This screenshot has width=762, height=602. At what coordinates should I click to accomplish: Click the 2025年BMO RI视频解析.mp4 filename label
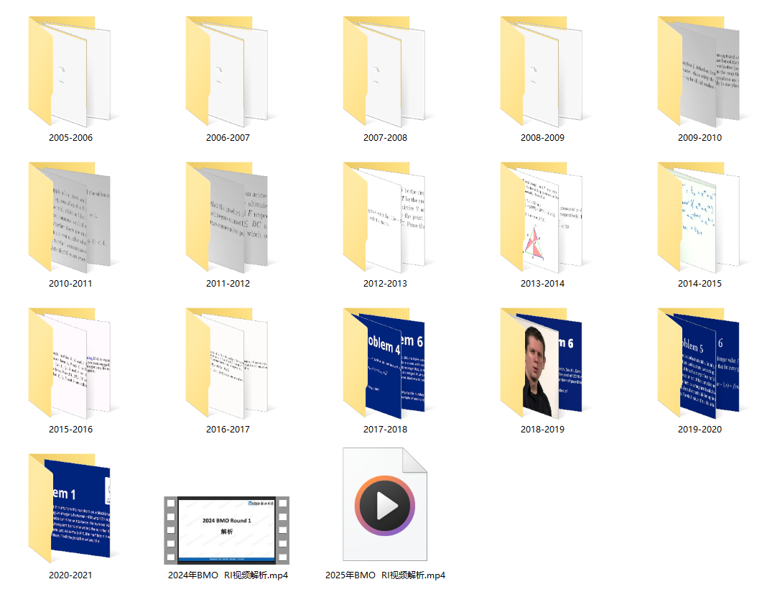(385, 575)
